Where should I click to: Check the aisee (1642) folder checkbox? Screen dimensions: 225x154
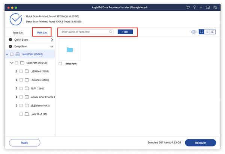21,106
